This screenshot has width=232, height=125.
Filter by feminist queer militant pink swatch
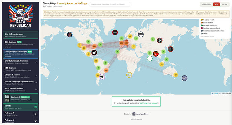click(x=202, y=28)
